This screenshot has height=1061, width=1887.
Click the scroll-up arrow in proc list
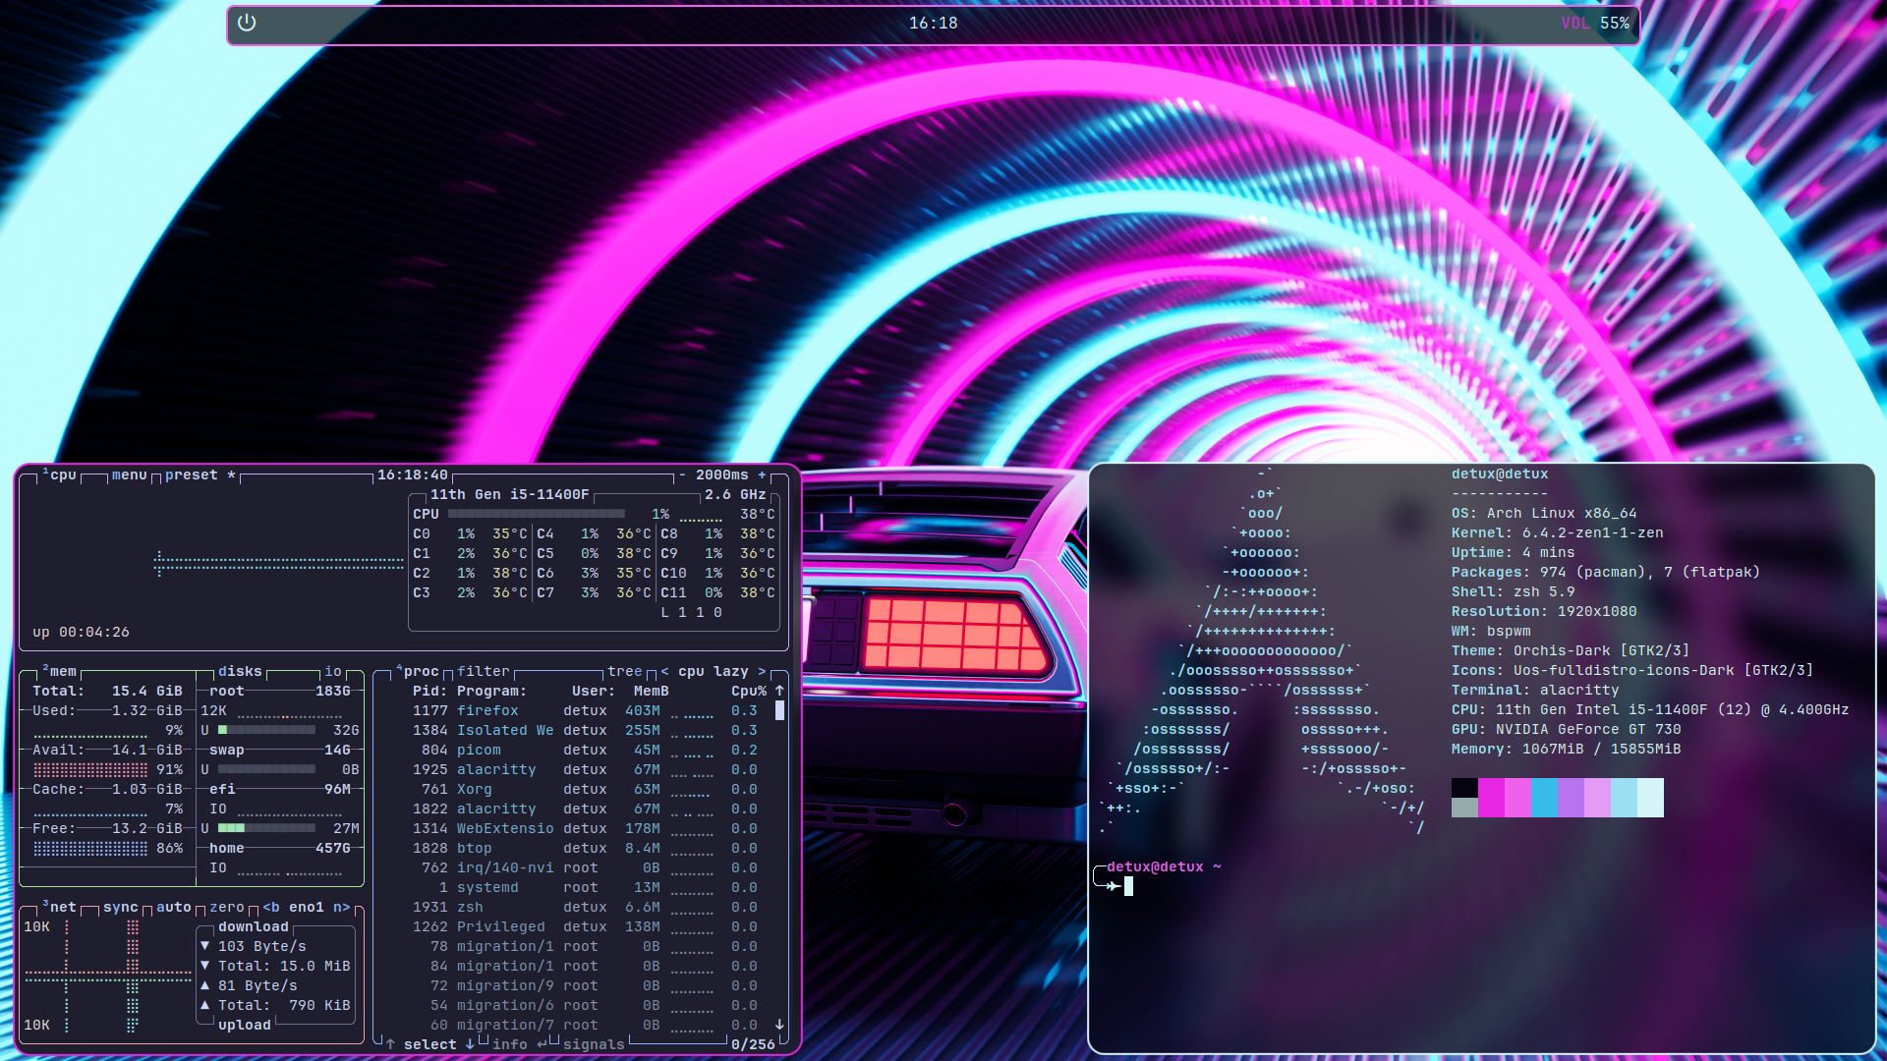779,691
